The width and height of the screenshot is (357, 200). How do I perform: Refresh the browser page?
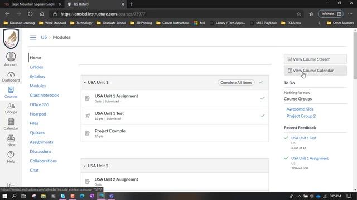30,14
